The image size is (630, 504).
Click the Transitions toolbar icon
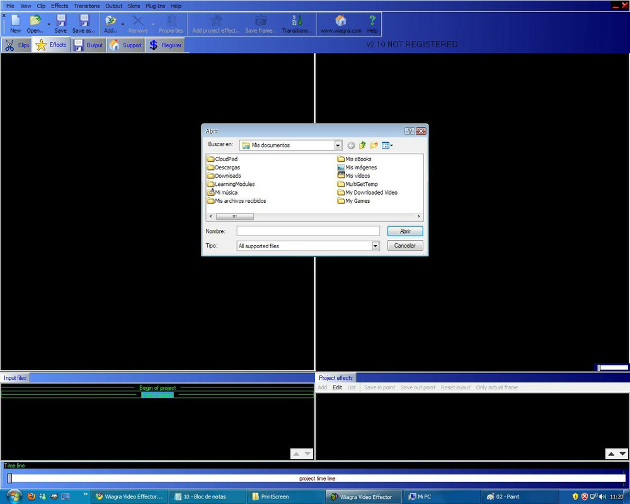[x=297, y=21]
